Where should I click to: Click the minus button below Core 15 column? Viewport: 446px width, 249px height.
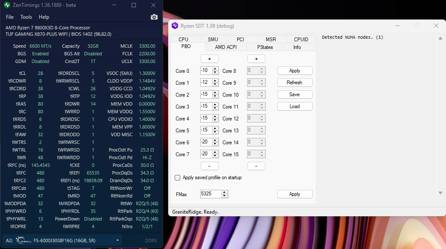pyautogui.click(x=256, y=166)
